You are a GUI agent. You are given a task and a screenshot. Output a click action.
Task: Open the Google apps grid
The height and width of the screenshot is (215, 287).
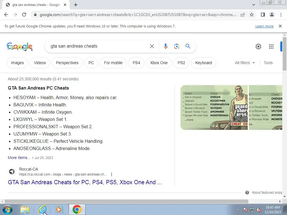271,46
